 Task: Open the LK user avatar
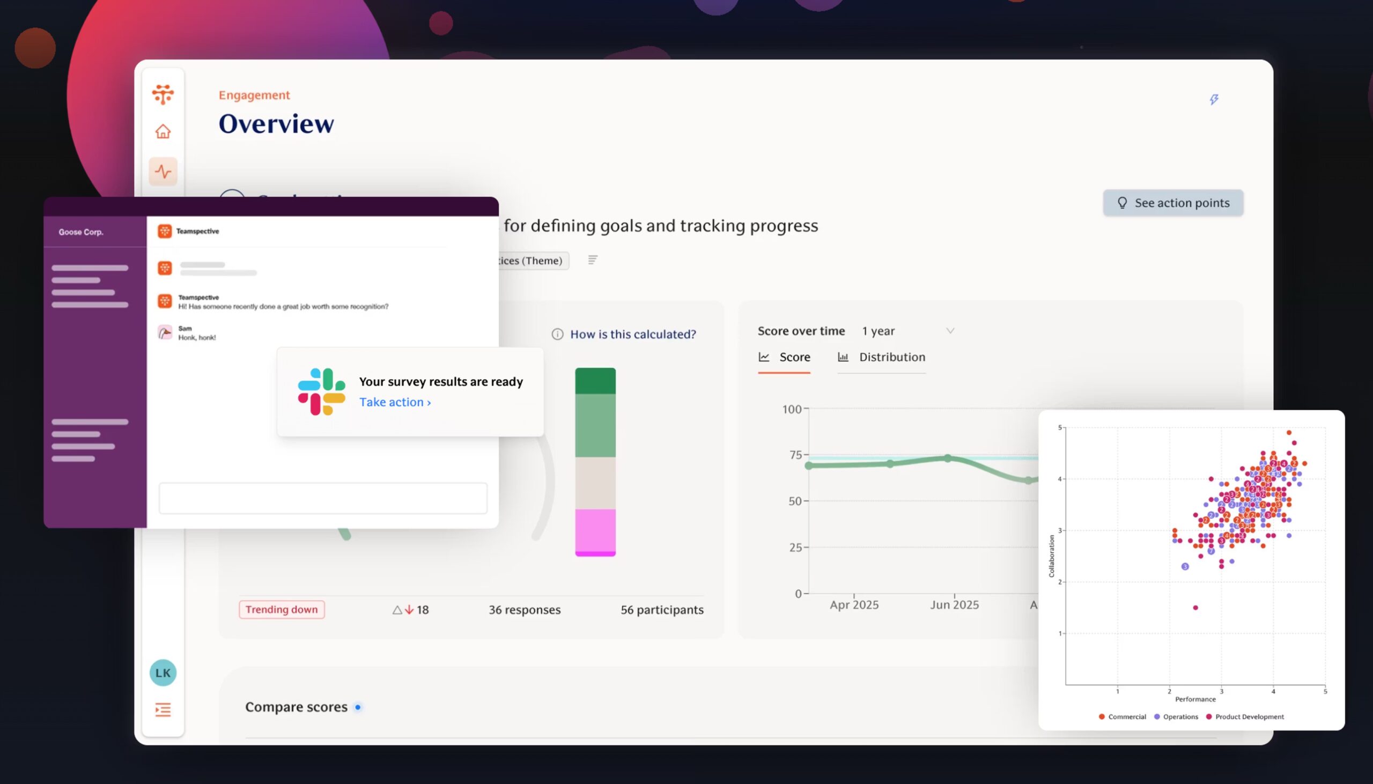click(163, 672)
